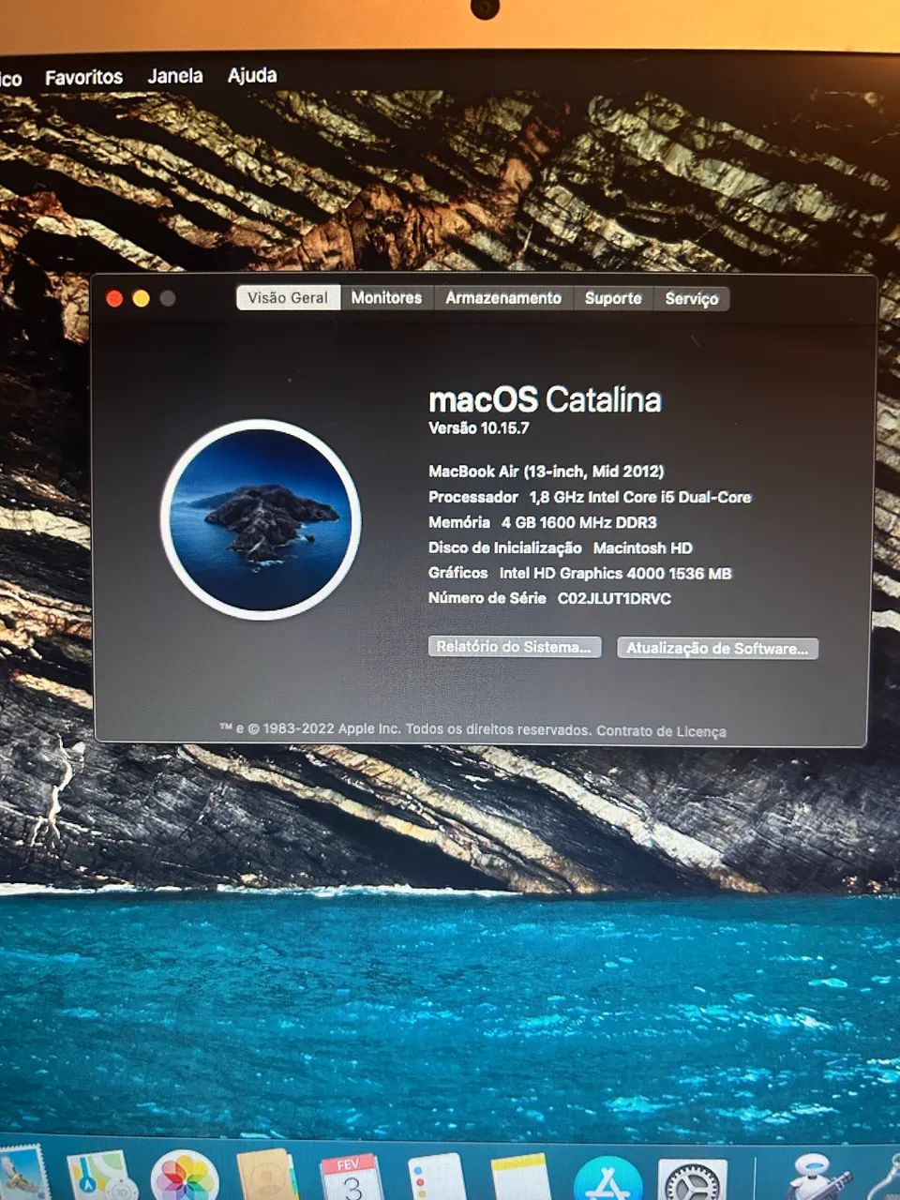Image resolution: width=900 pixels, height=1200 pixels.
Task: Click Intel HD Graphics 4000 1536 MB text
Action: pyautogui.click(x=616, y=573)
